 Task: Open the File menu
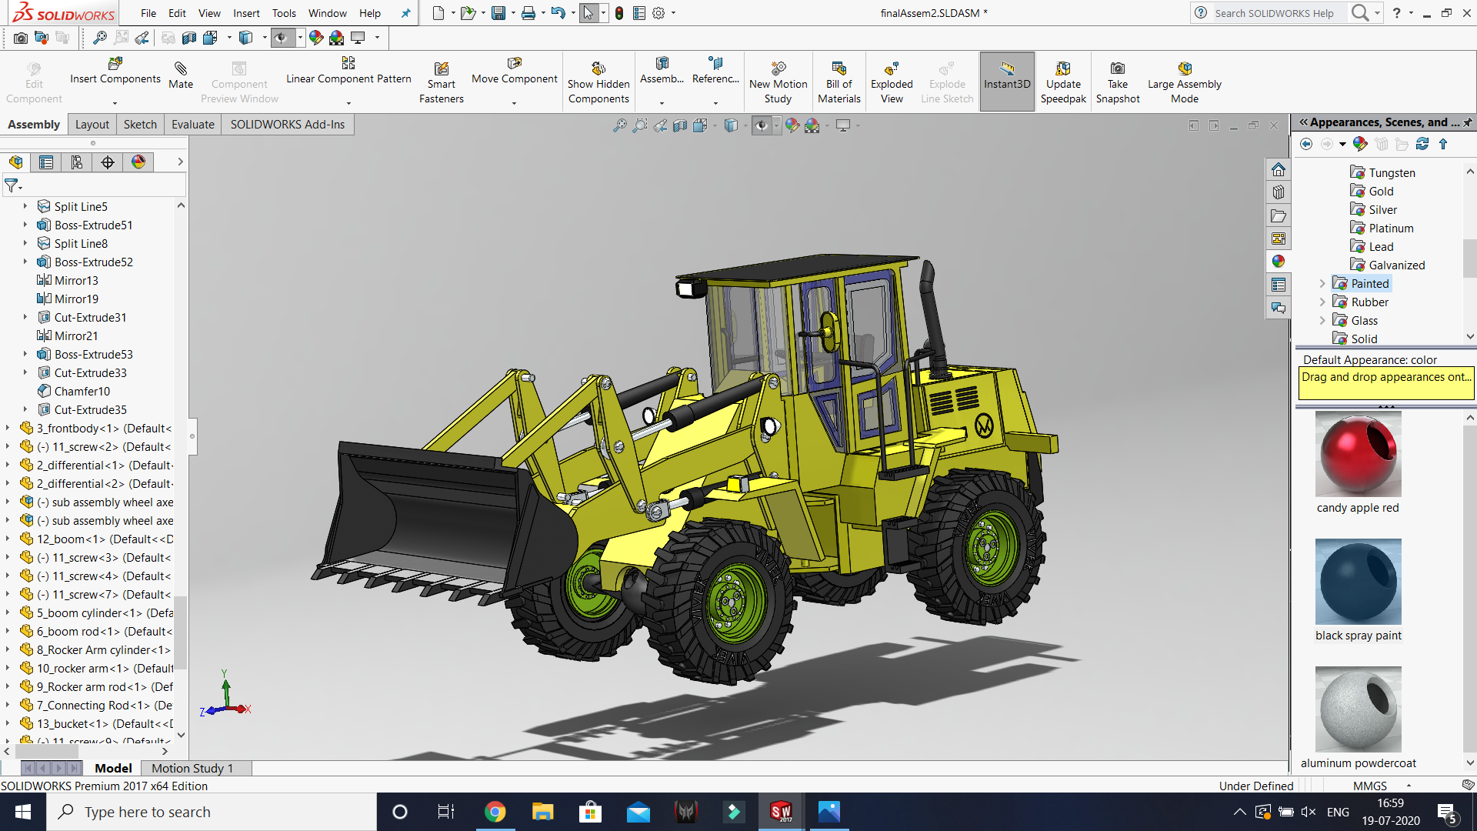tap(148, 13)
